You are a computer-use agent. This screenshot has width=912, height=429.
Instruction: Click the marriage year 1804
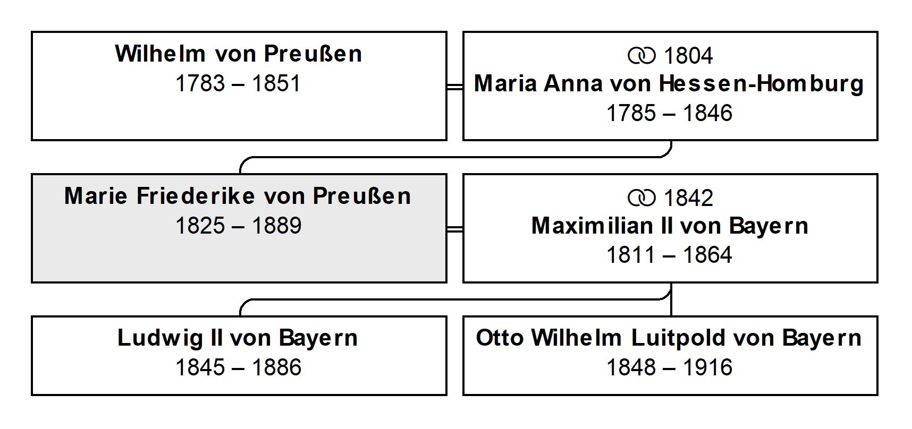coord(688,56)
